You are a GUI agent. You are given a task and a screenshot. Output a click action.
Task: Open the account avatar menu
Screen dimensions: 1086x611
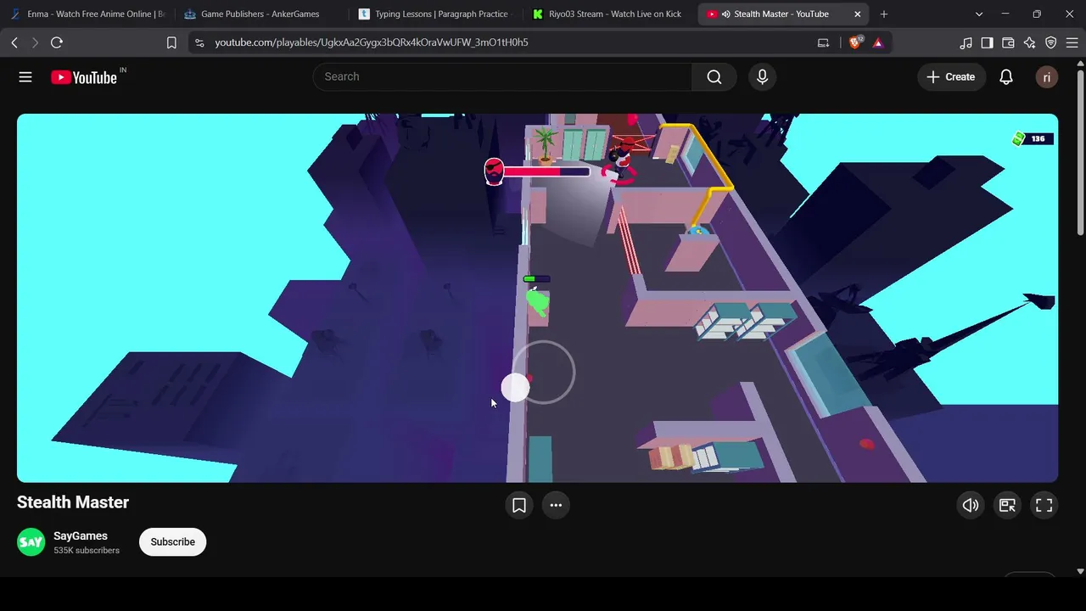click(1046, 77)
